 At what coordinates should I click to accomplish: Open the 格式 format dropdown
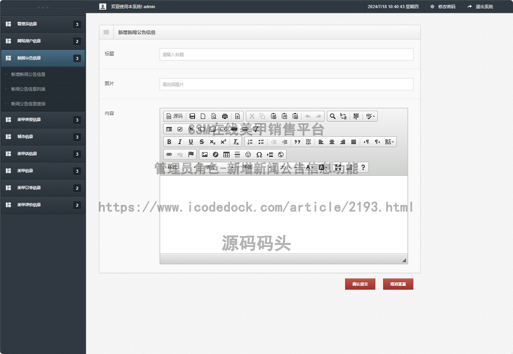(219, 167)
